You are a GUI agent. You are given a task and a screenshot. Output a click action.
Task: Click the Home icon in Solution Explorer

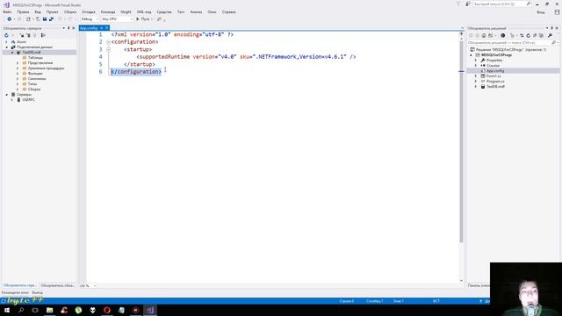[x=484, y=35]
